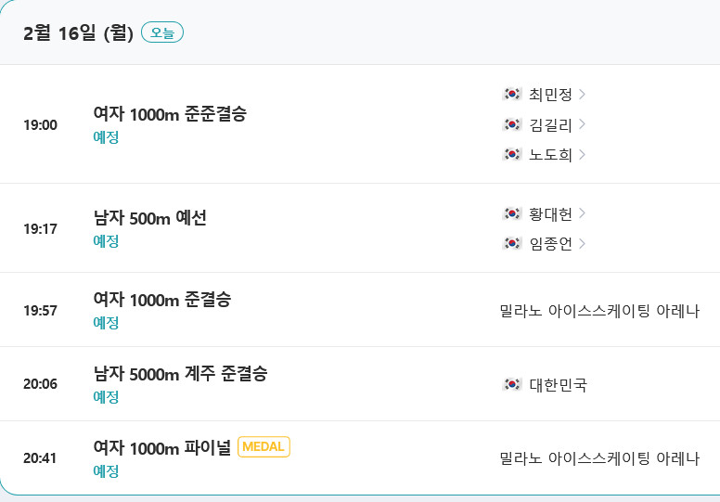Click the Korean flag beside 노도희
This screenshot has height=502, width=720.
tap(511, 153)
